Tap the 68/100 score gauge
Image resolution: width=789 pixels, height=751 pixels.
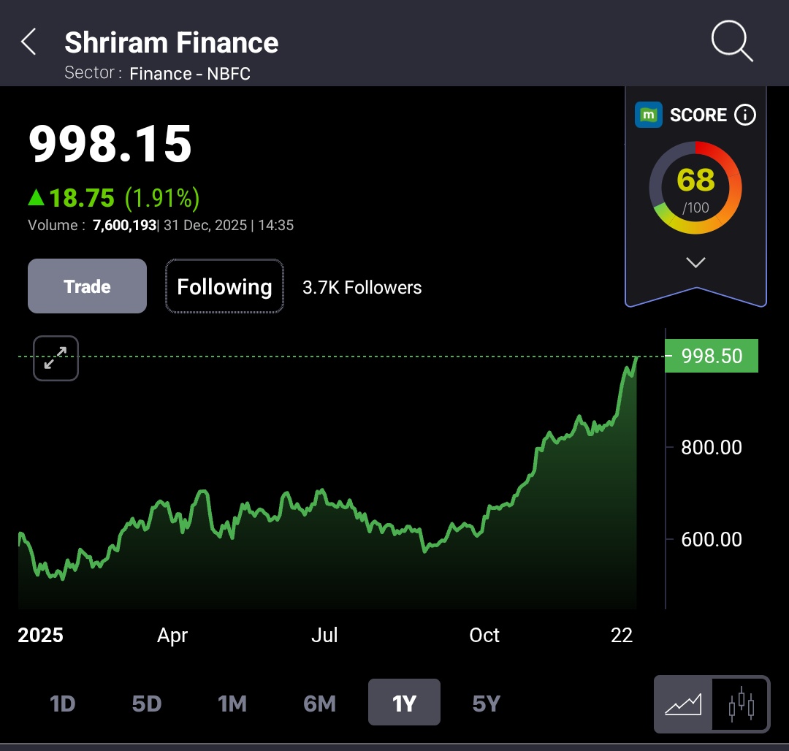coord(695,188)
